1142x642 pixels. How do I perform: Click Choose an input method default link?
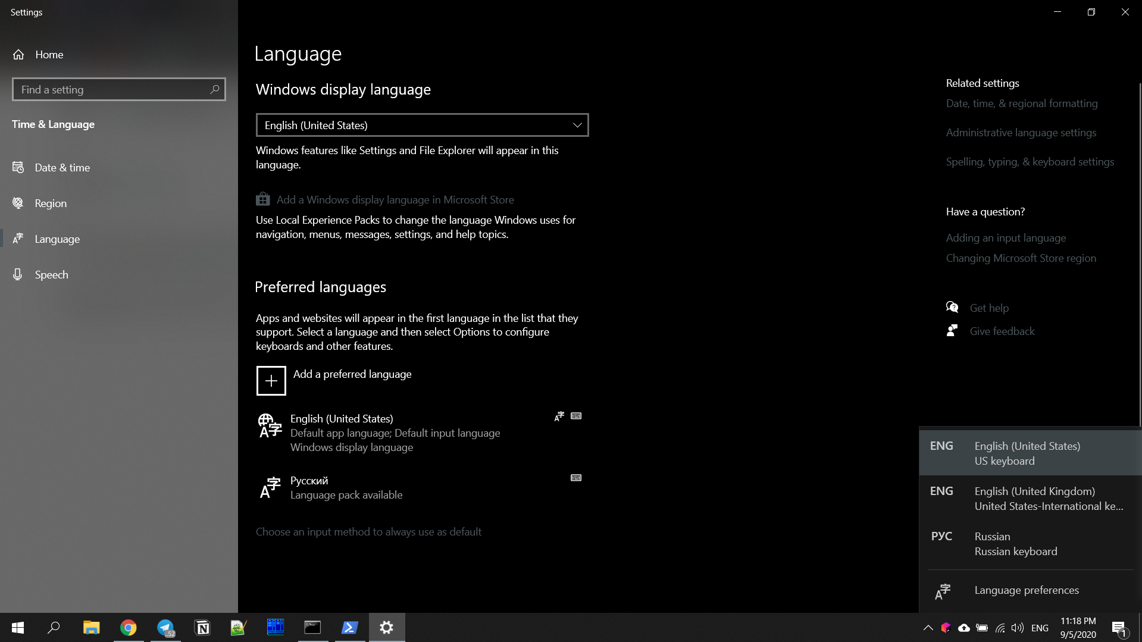point(368,532)
